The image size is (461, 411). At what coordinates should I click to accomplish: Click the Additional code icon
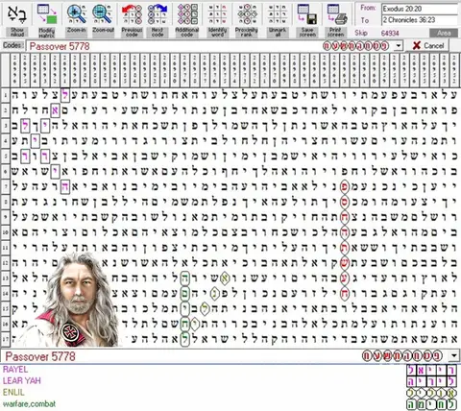187,13
